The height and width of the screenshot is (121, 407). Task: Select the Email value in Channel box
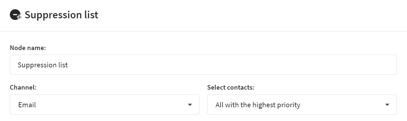[x=27, y=105]
